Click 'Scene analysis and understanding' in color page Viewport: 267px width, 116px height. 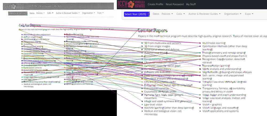coord(222,69)
